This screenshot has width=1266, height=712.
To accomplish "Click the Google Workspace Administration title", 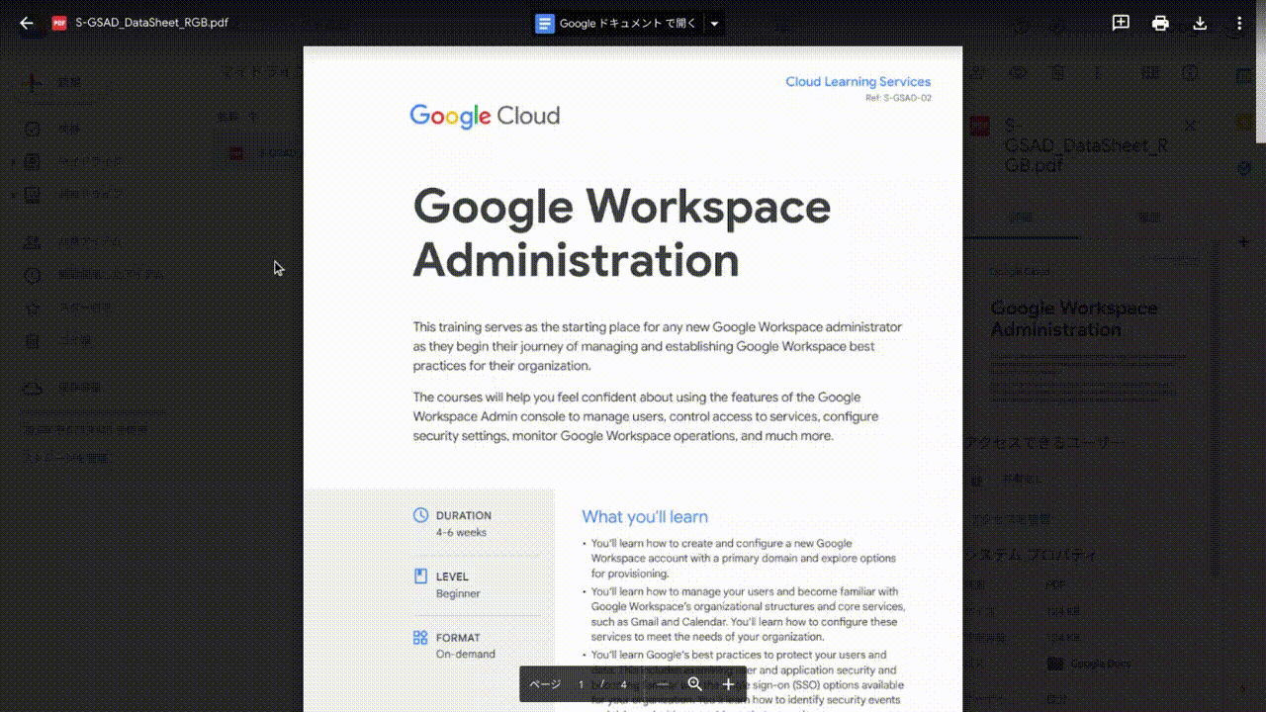I will pyautogui.click(x=621, y=233).
